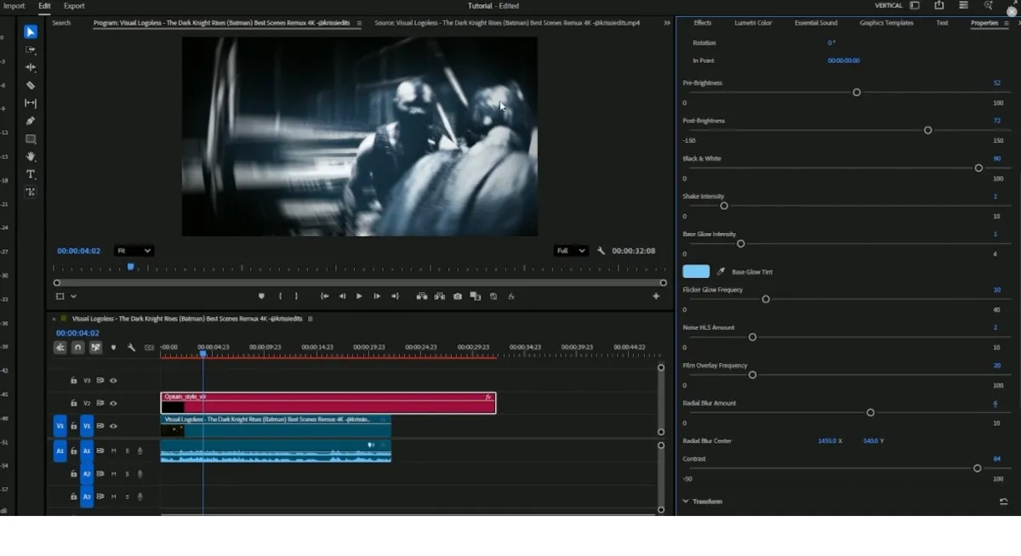The width and height of the screenshot is (1021, 556).
Task: Choose the Type tool
Action: point(31,174)
